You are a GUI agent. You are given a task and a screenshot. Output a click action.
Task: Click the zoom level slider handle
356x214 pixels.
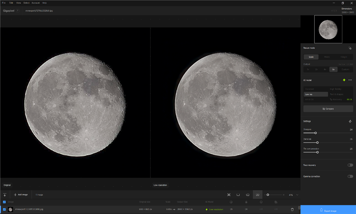[x=268, y=195]
